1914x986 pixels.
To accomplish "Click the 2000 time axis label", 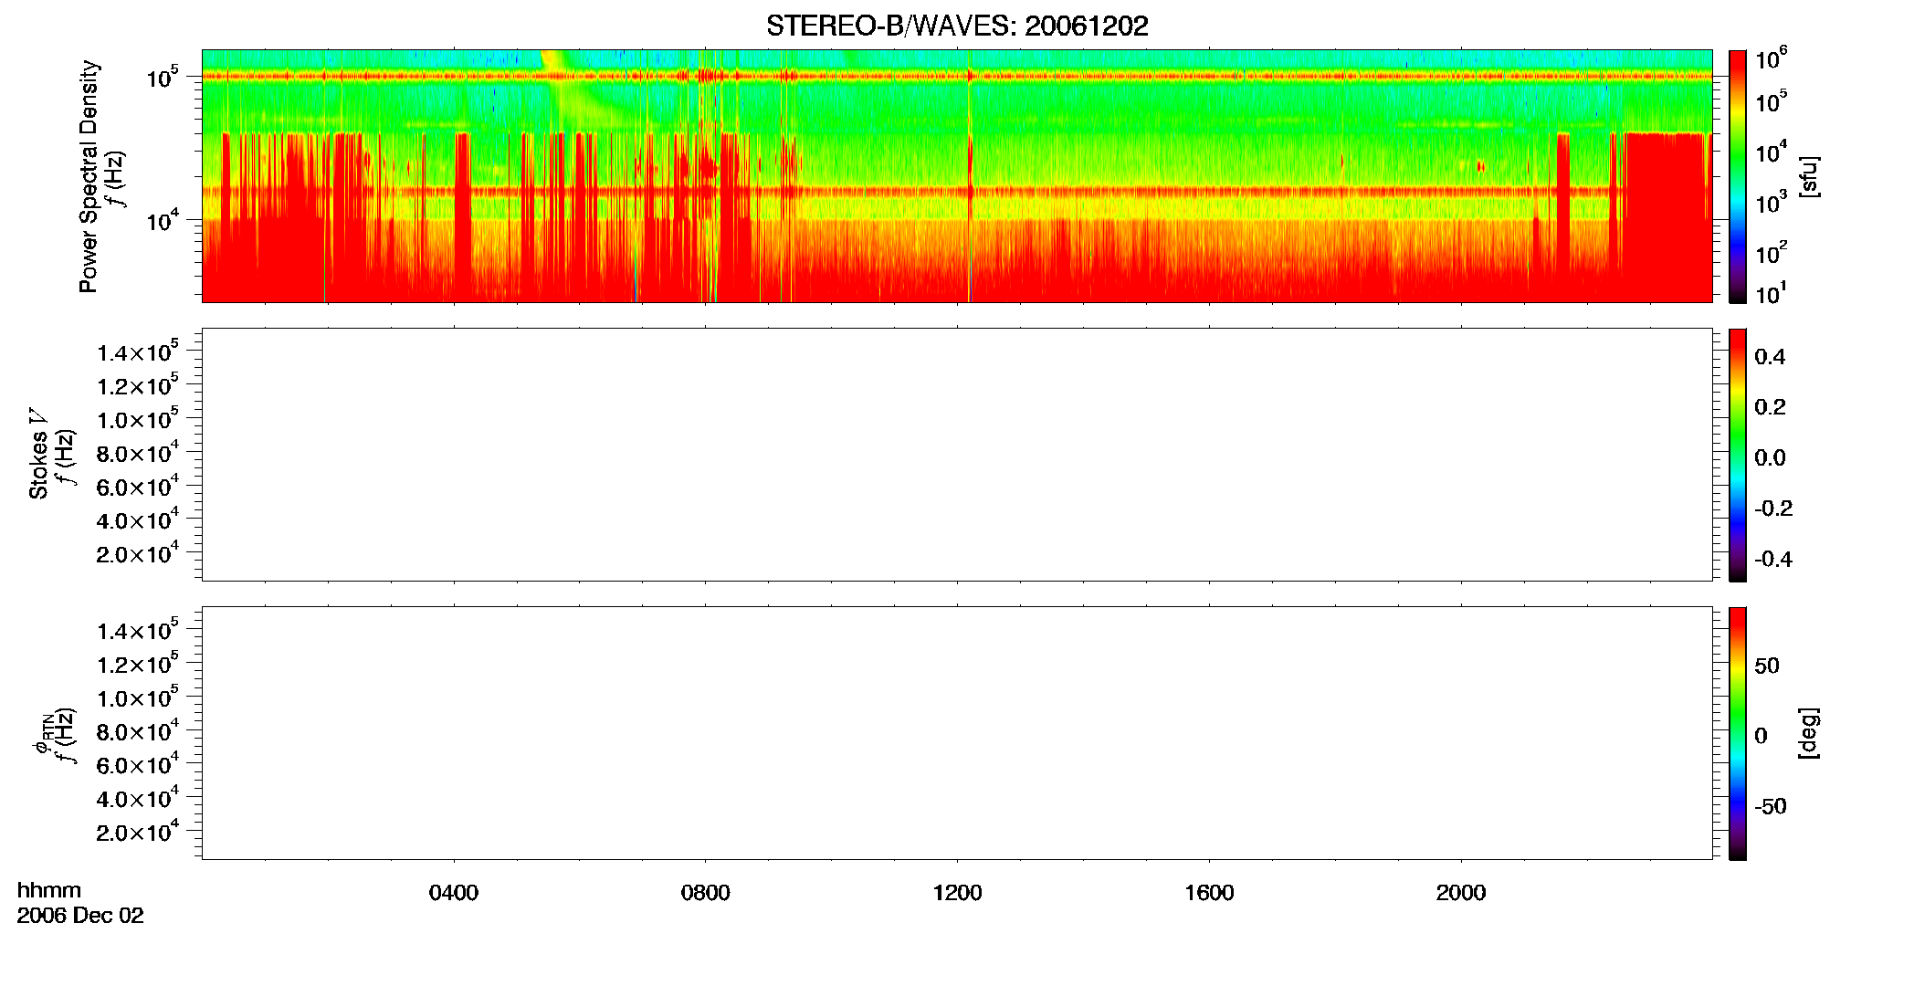I will click(x=1461, y=893).
